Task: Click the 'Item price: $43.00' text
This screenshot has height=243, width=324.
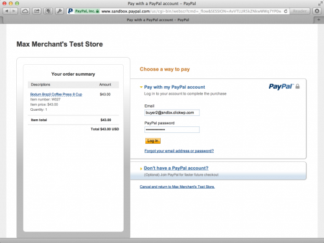Action: tap(44, 104)
